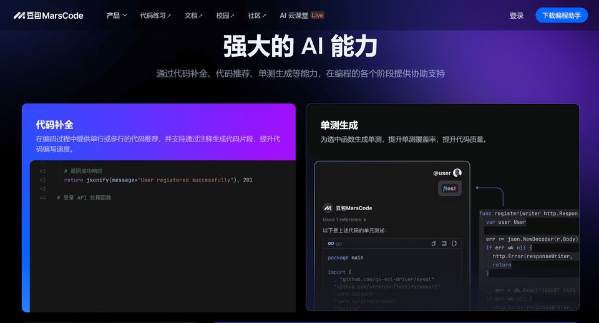Screen dimensions: 599x323
Task: Click the @user avatar in chat panel
Action: (457, 173)
